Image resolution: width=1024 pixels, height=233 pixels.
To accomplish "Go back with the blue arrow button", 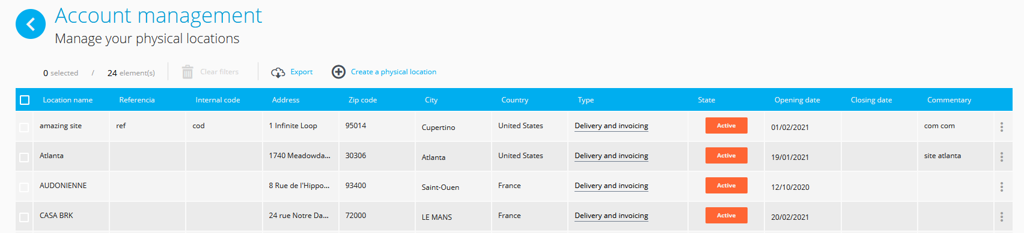I will click(31, 24).
